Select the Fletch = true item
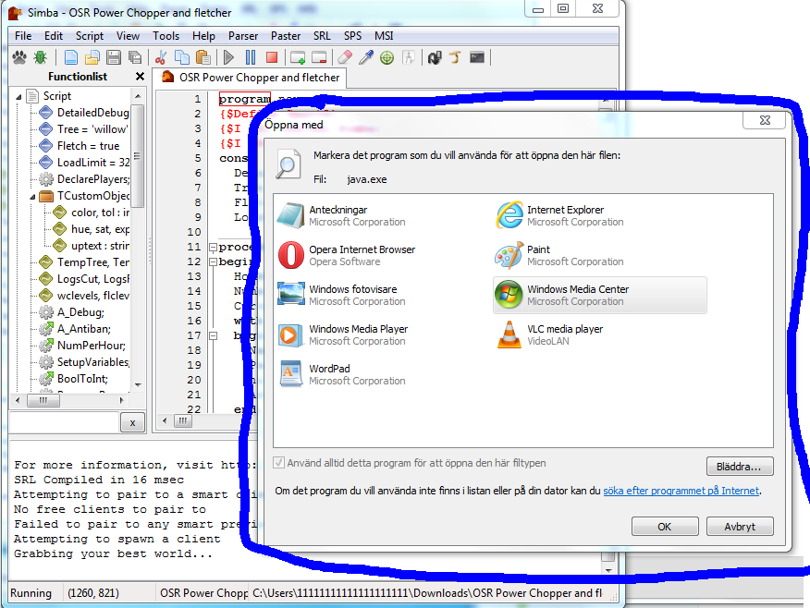The height and width of the screenshot is (608, 810). [88, 146]
